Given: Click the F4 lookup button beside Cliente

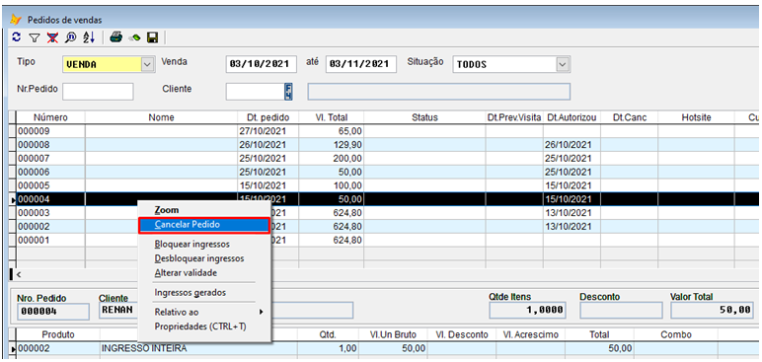Looking at the screenshot, I should (288, 92).
